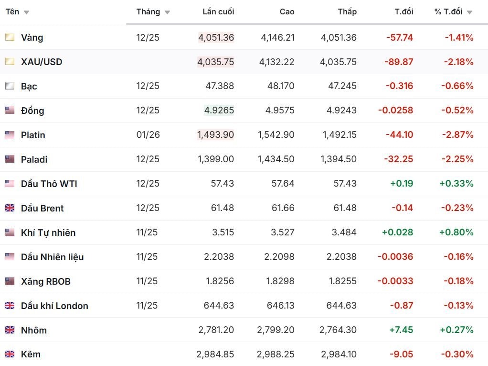This screenshot has height=366, width=488.
Task: Sort by the Tháng column arrow
Action: (167, 12)
